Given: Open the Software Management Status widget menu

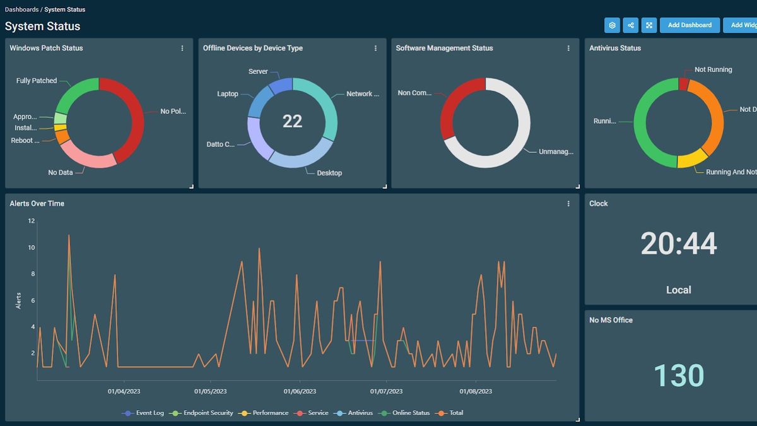Looking at the screenshot, I should [x=570, y=47].
